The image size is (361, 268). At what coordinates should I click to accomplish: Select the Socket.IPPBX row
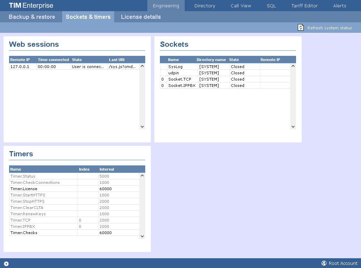[x=182, y=85]
